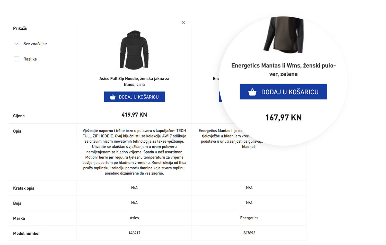Open the Asics black hoodie product image
This screenshot has height=245, width=386.
pos(134,50)
